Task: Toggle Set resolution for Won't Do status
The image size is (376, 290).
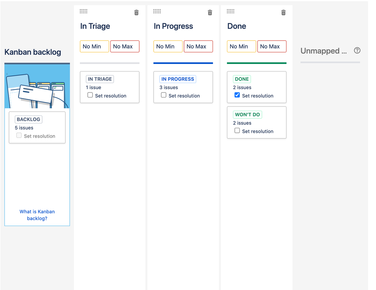Action: tap(237, 131)
